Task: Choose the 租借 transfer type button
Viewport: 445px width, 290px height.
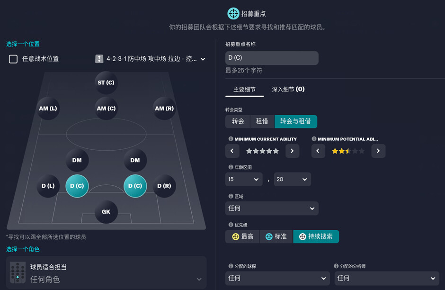Action: click(x=262, y=121)
